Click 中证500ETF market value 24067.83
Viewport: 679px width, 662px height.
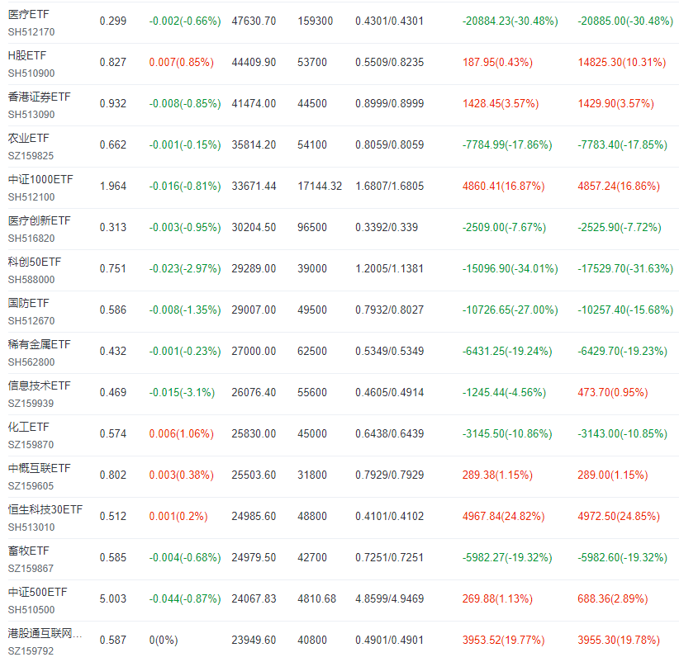254,598
